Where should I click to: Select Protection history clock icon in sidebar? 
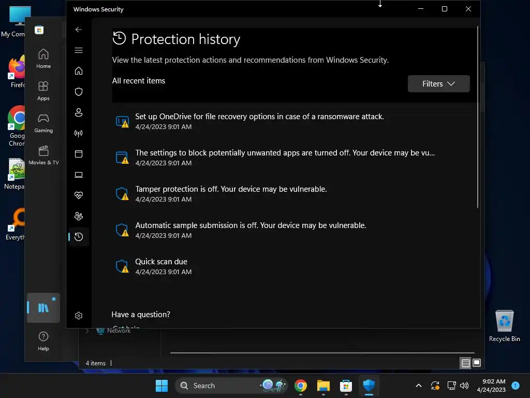79,236
